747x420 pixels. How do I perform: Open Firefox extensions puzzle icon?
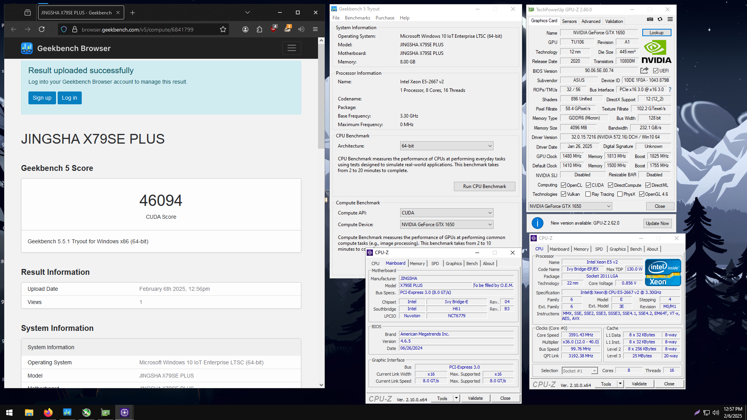[x=259, y=29]
